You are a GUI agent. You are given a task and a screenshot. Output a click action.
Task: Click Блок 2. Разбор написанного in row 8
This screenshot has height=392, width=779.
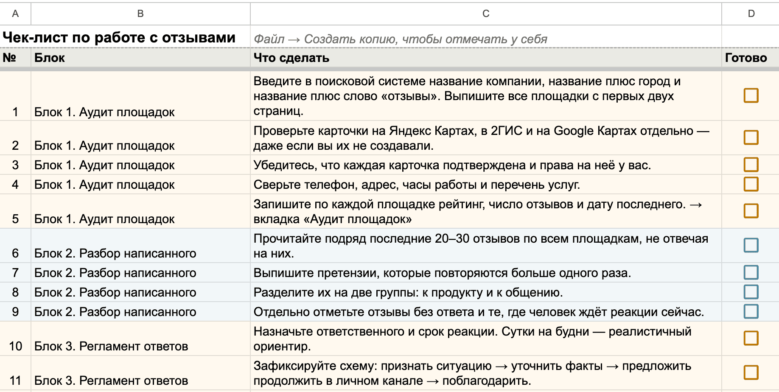click(140, 292)
